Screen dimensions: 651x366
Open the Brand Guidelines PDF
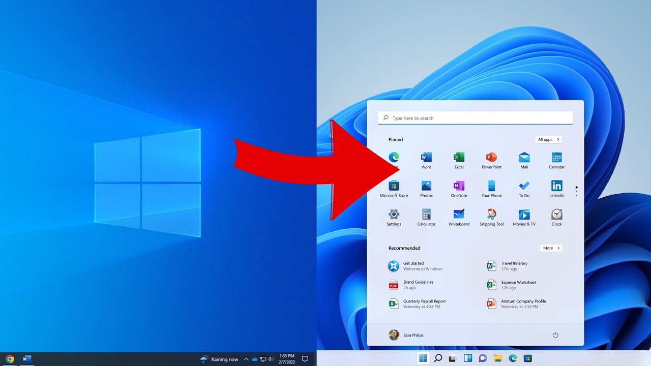[x=411, y=285]
